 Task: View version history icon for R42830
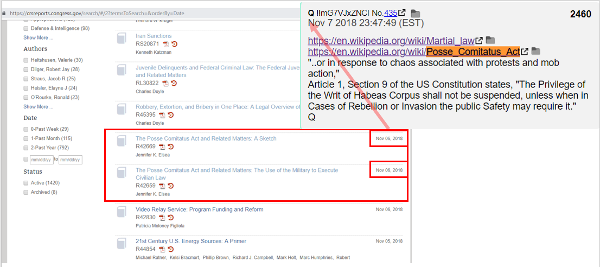pos(171,218)
